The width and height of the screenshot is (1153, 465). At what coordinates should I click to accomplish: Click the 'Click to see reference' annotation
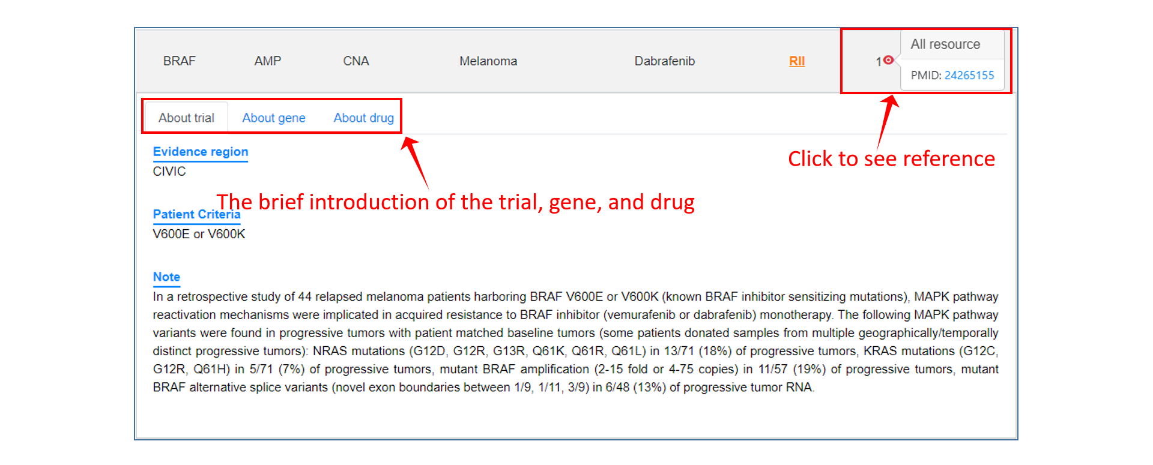(x=891, y=159)
